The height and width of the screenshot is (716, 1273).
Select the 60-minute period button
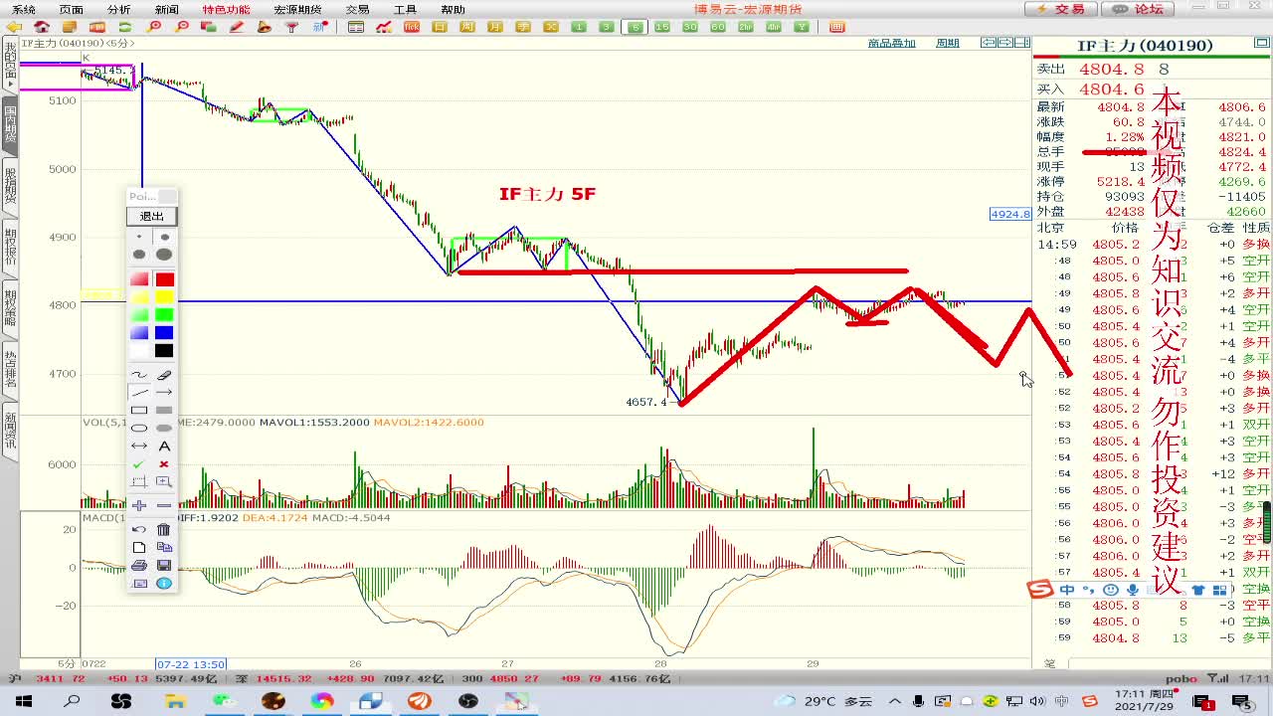click(x=718, y=27)
